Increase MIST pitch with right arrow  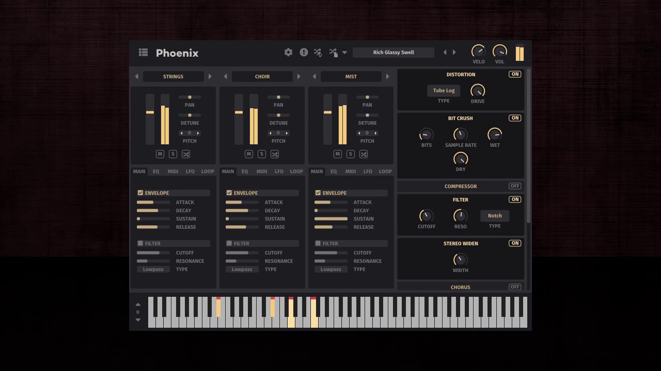[x=375, y=133]
